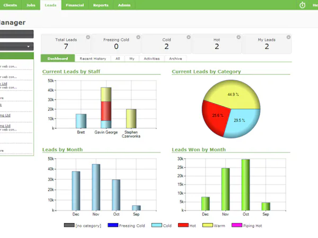The width and height of the screenshot is (318, 238).
Task: Click the Hot card label
Action: tap(217, 40)
